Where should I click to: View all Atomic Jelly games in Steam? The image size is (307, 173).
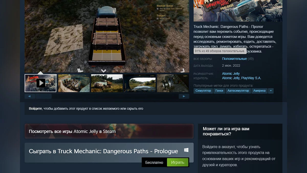[109, 131]
